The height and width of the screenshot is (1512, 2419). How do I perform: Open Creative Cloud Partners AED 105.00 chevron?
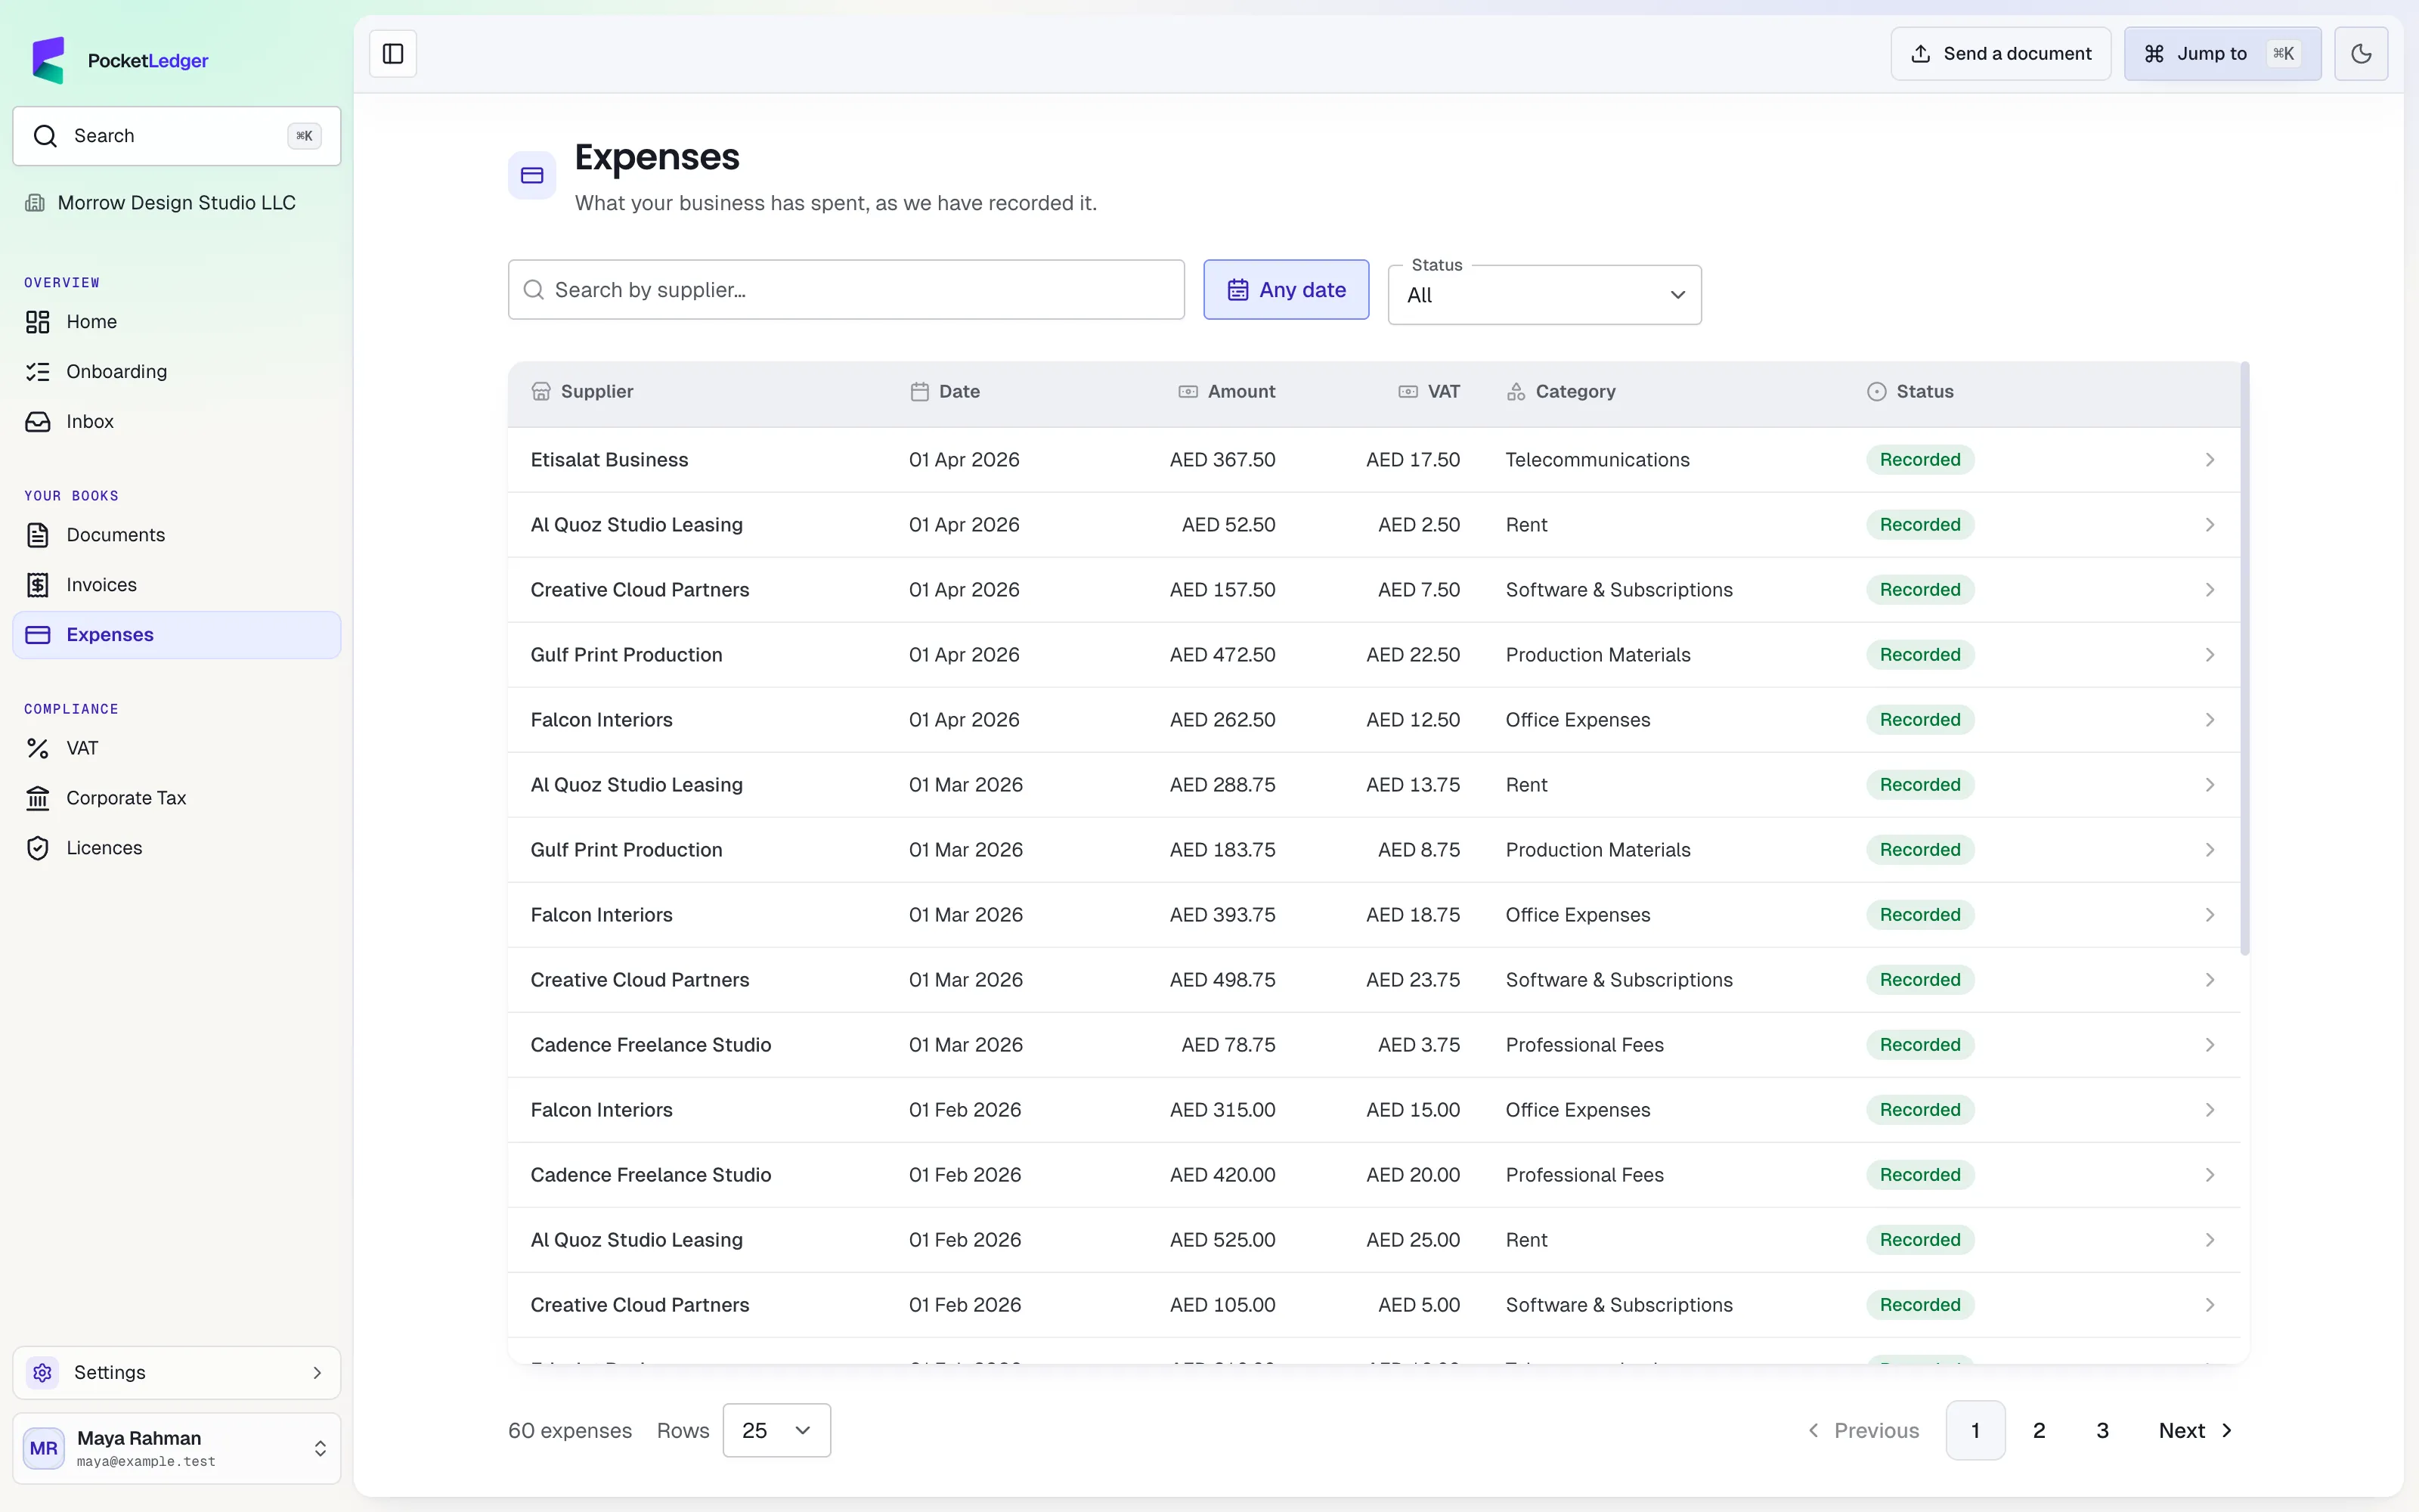point(2210,1305)
